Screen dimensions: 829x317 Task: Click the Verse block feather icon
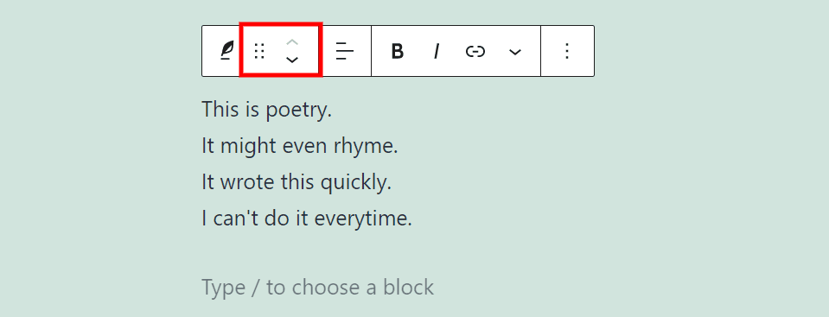(226, 51)
